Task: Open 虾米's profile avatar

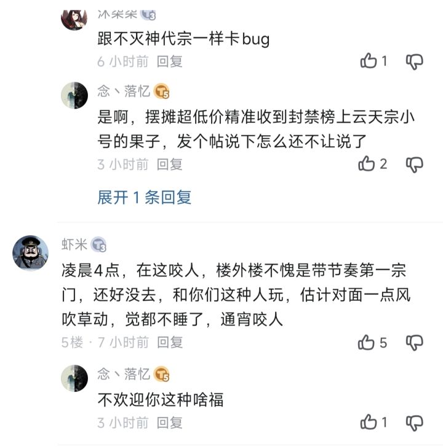Action: tap(30, 252)
